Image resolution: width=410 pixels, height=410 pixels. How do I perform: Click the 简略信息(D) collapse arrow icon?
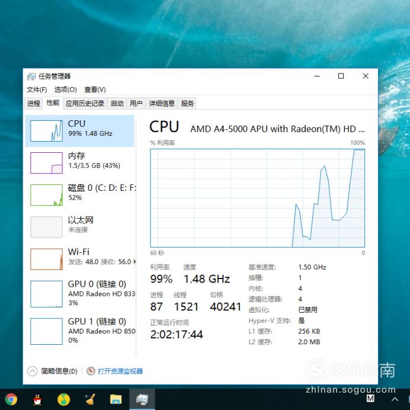coord(33,371)
